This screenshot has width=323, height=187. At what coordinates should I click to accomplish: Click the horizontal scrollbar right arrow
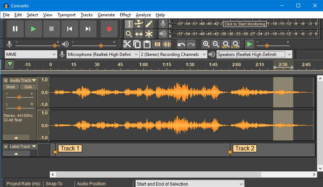(314, 174)
